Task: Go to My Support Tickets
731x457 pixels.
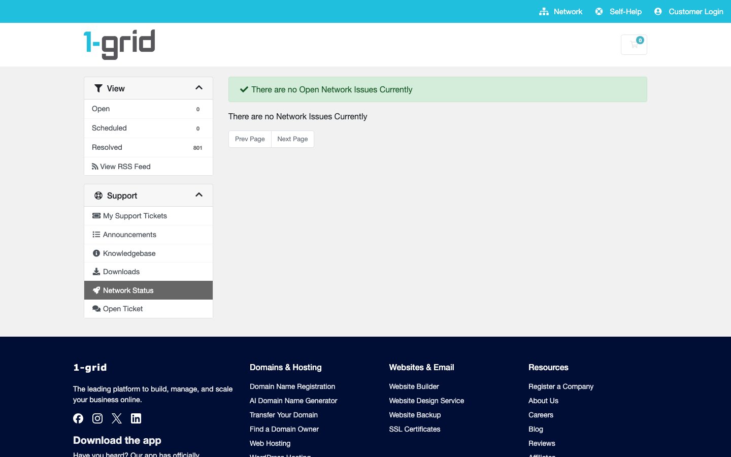Action: [148, 216]
